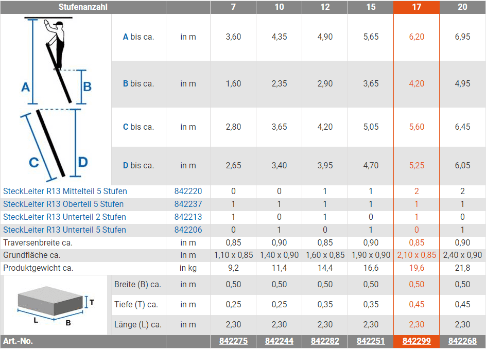
Task: Open article number 842282 link
Action: (x=325, y=341)
